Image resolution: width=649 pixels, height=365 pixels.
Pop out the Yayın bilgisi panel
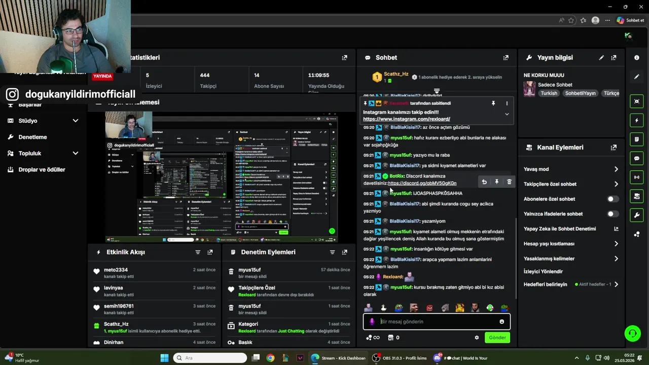614,58
